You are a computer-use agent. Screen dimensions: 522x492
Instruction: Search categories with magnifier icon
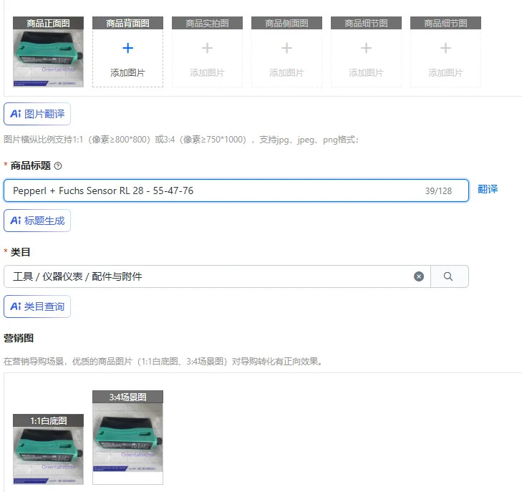point(448,276)
